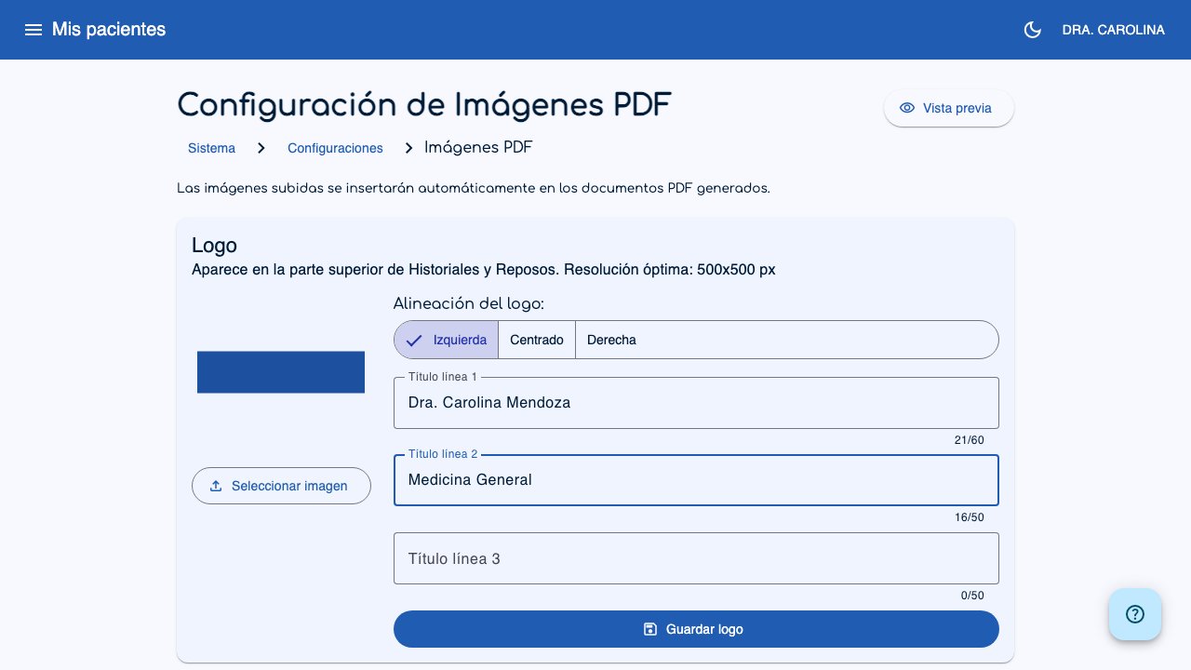Toggle dark mode with the moon icon

coord(1032,30)
